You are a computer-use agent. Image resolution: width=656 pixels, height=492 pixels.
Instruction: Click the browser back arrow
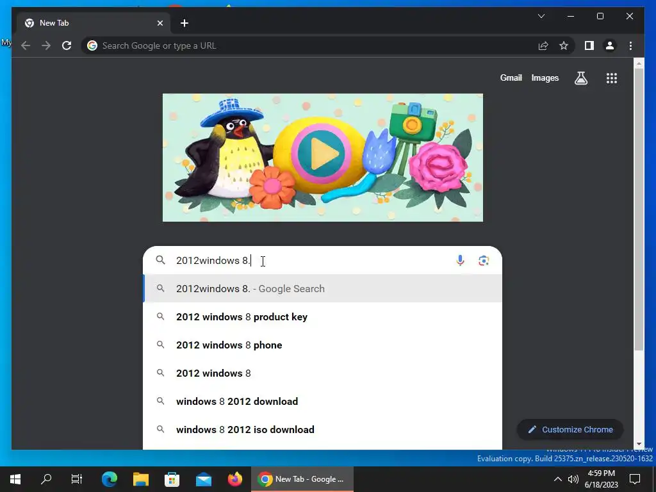pyautogui.click(x=26, y=45)
